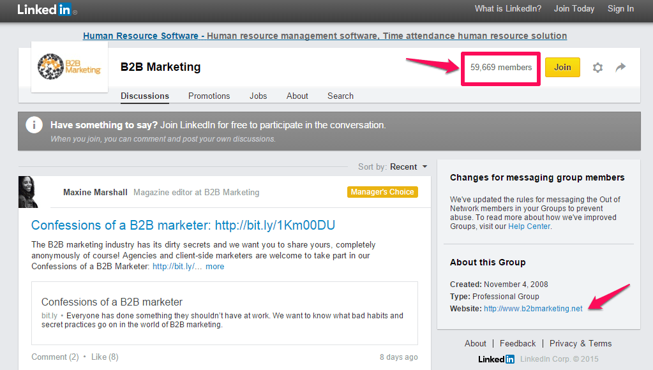Click the footer About link
Image resolution: width=653 pixels, height=370 pixels.
[475, 344]
